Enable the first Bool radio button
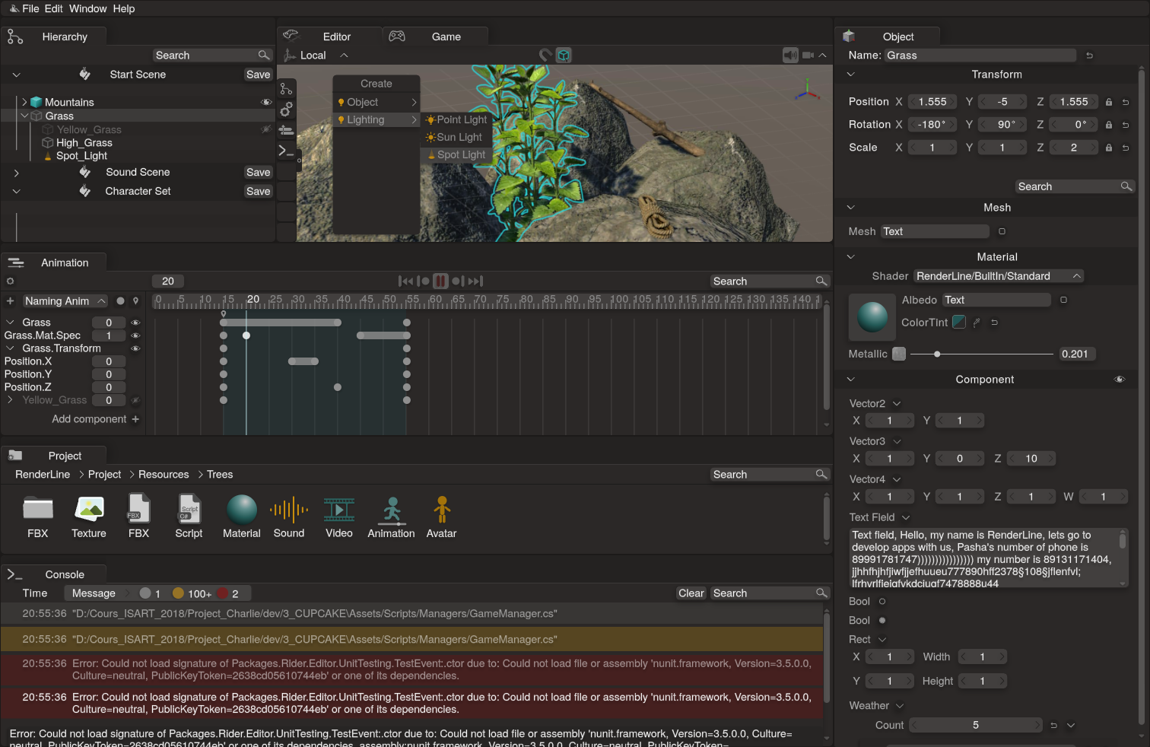Viewport: 1150px width, 747px height. coord(882,602)
